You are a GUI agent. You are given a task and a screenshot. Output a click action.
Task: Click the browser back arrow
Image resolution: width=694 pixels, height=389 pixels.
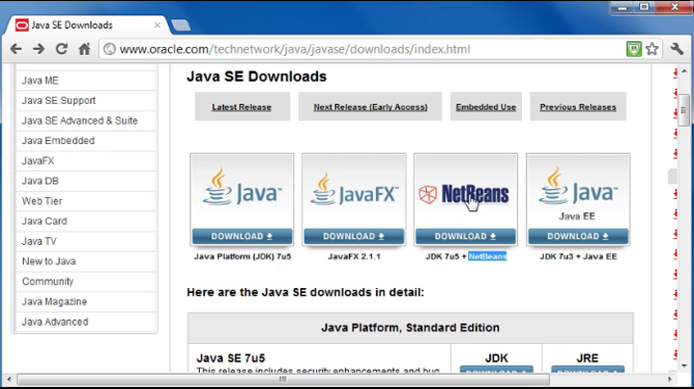(x=16, y=49)
